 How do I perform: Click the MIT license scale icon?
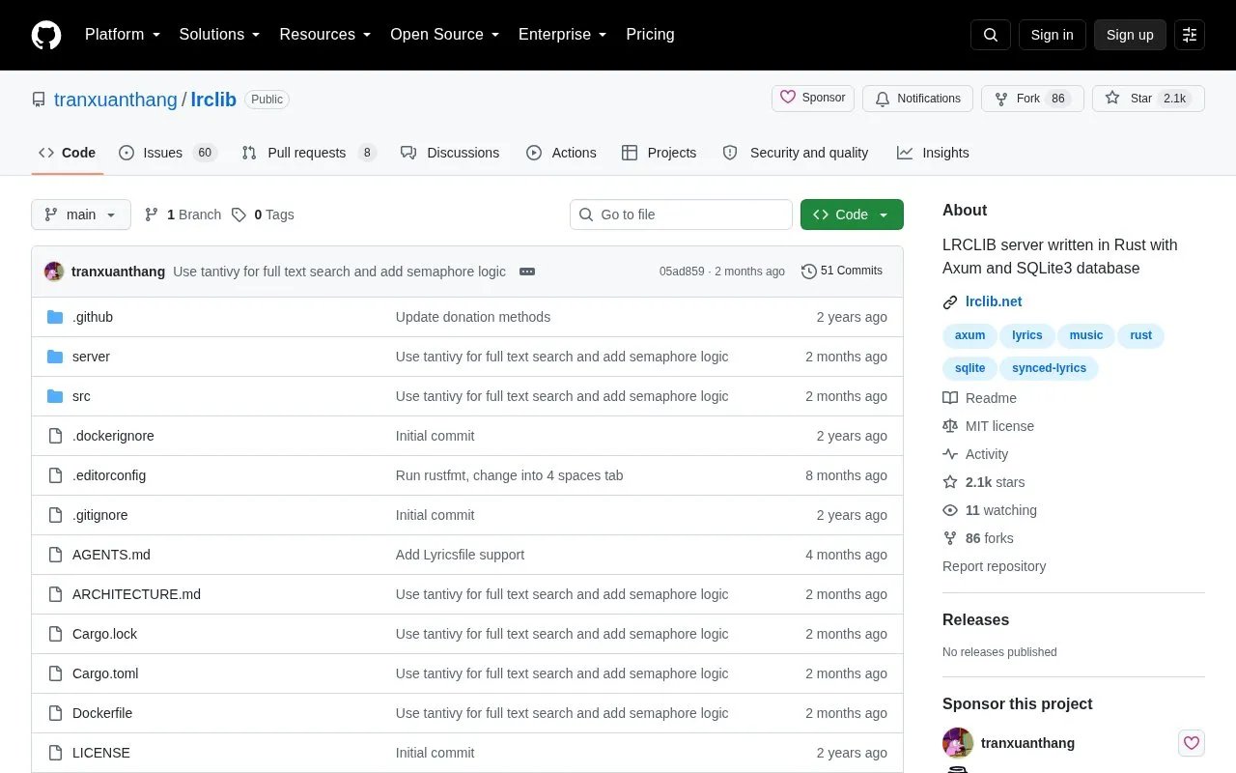950,426
